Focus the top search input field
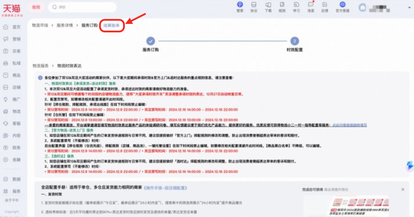The height and width of the screenshot is (217, 414). pyautogui.click(x=82, y=7)
